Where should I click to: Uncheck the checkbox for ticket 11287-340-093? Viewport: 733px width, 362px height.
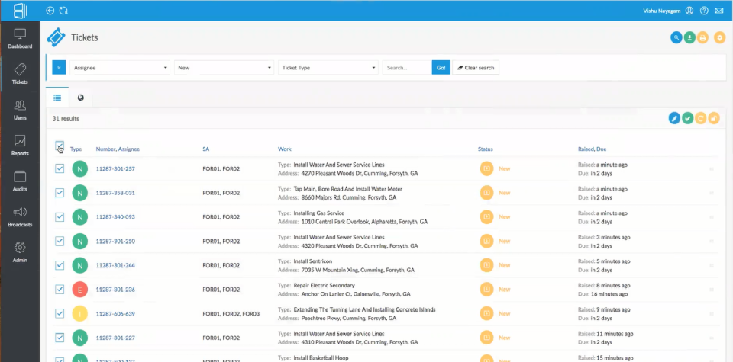[60, 217]
